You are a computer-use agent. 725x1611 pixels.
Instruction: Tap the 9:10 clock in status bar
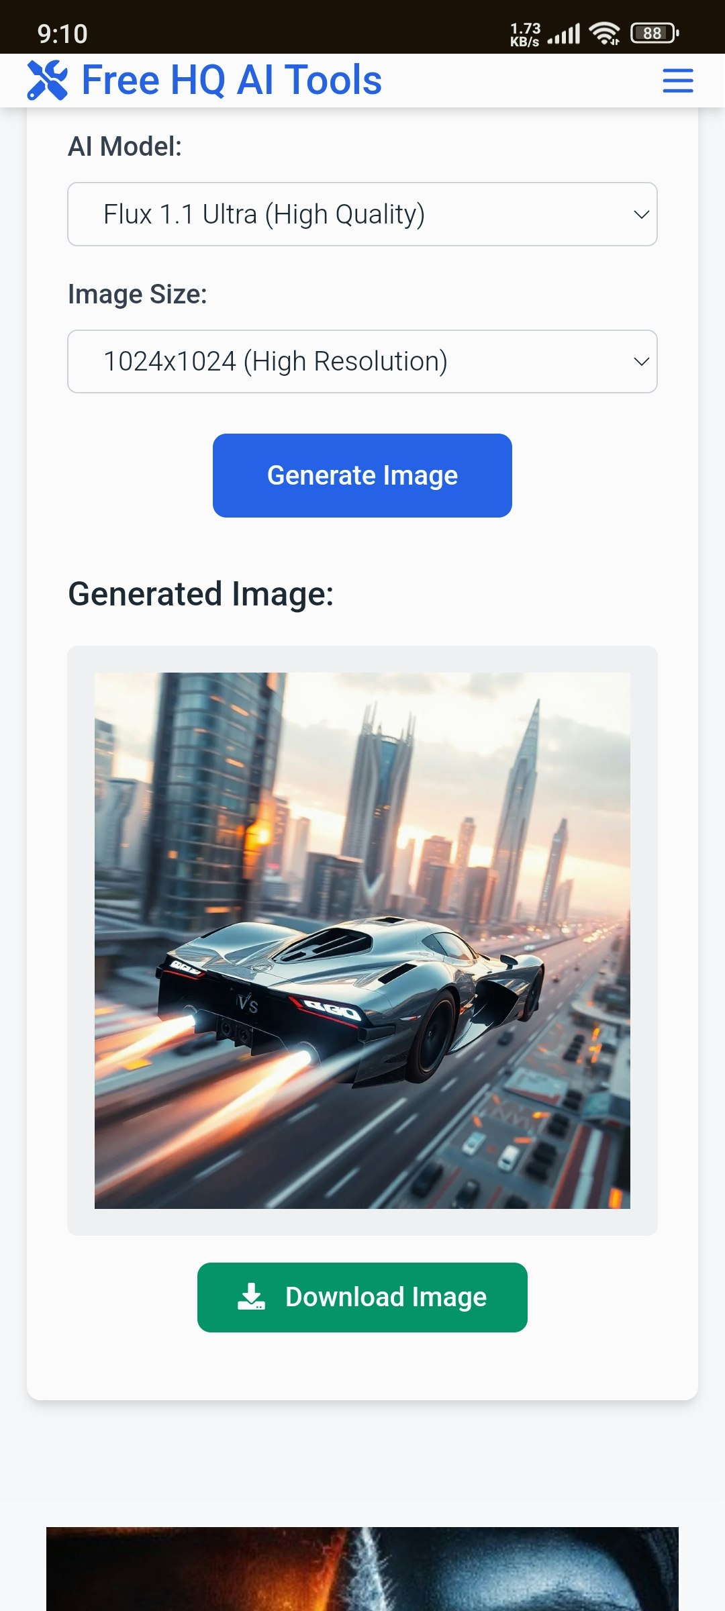coord(62,34)
